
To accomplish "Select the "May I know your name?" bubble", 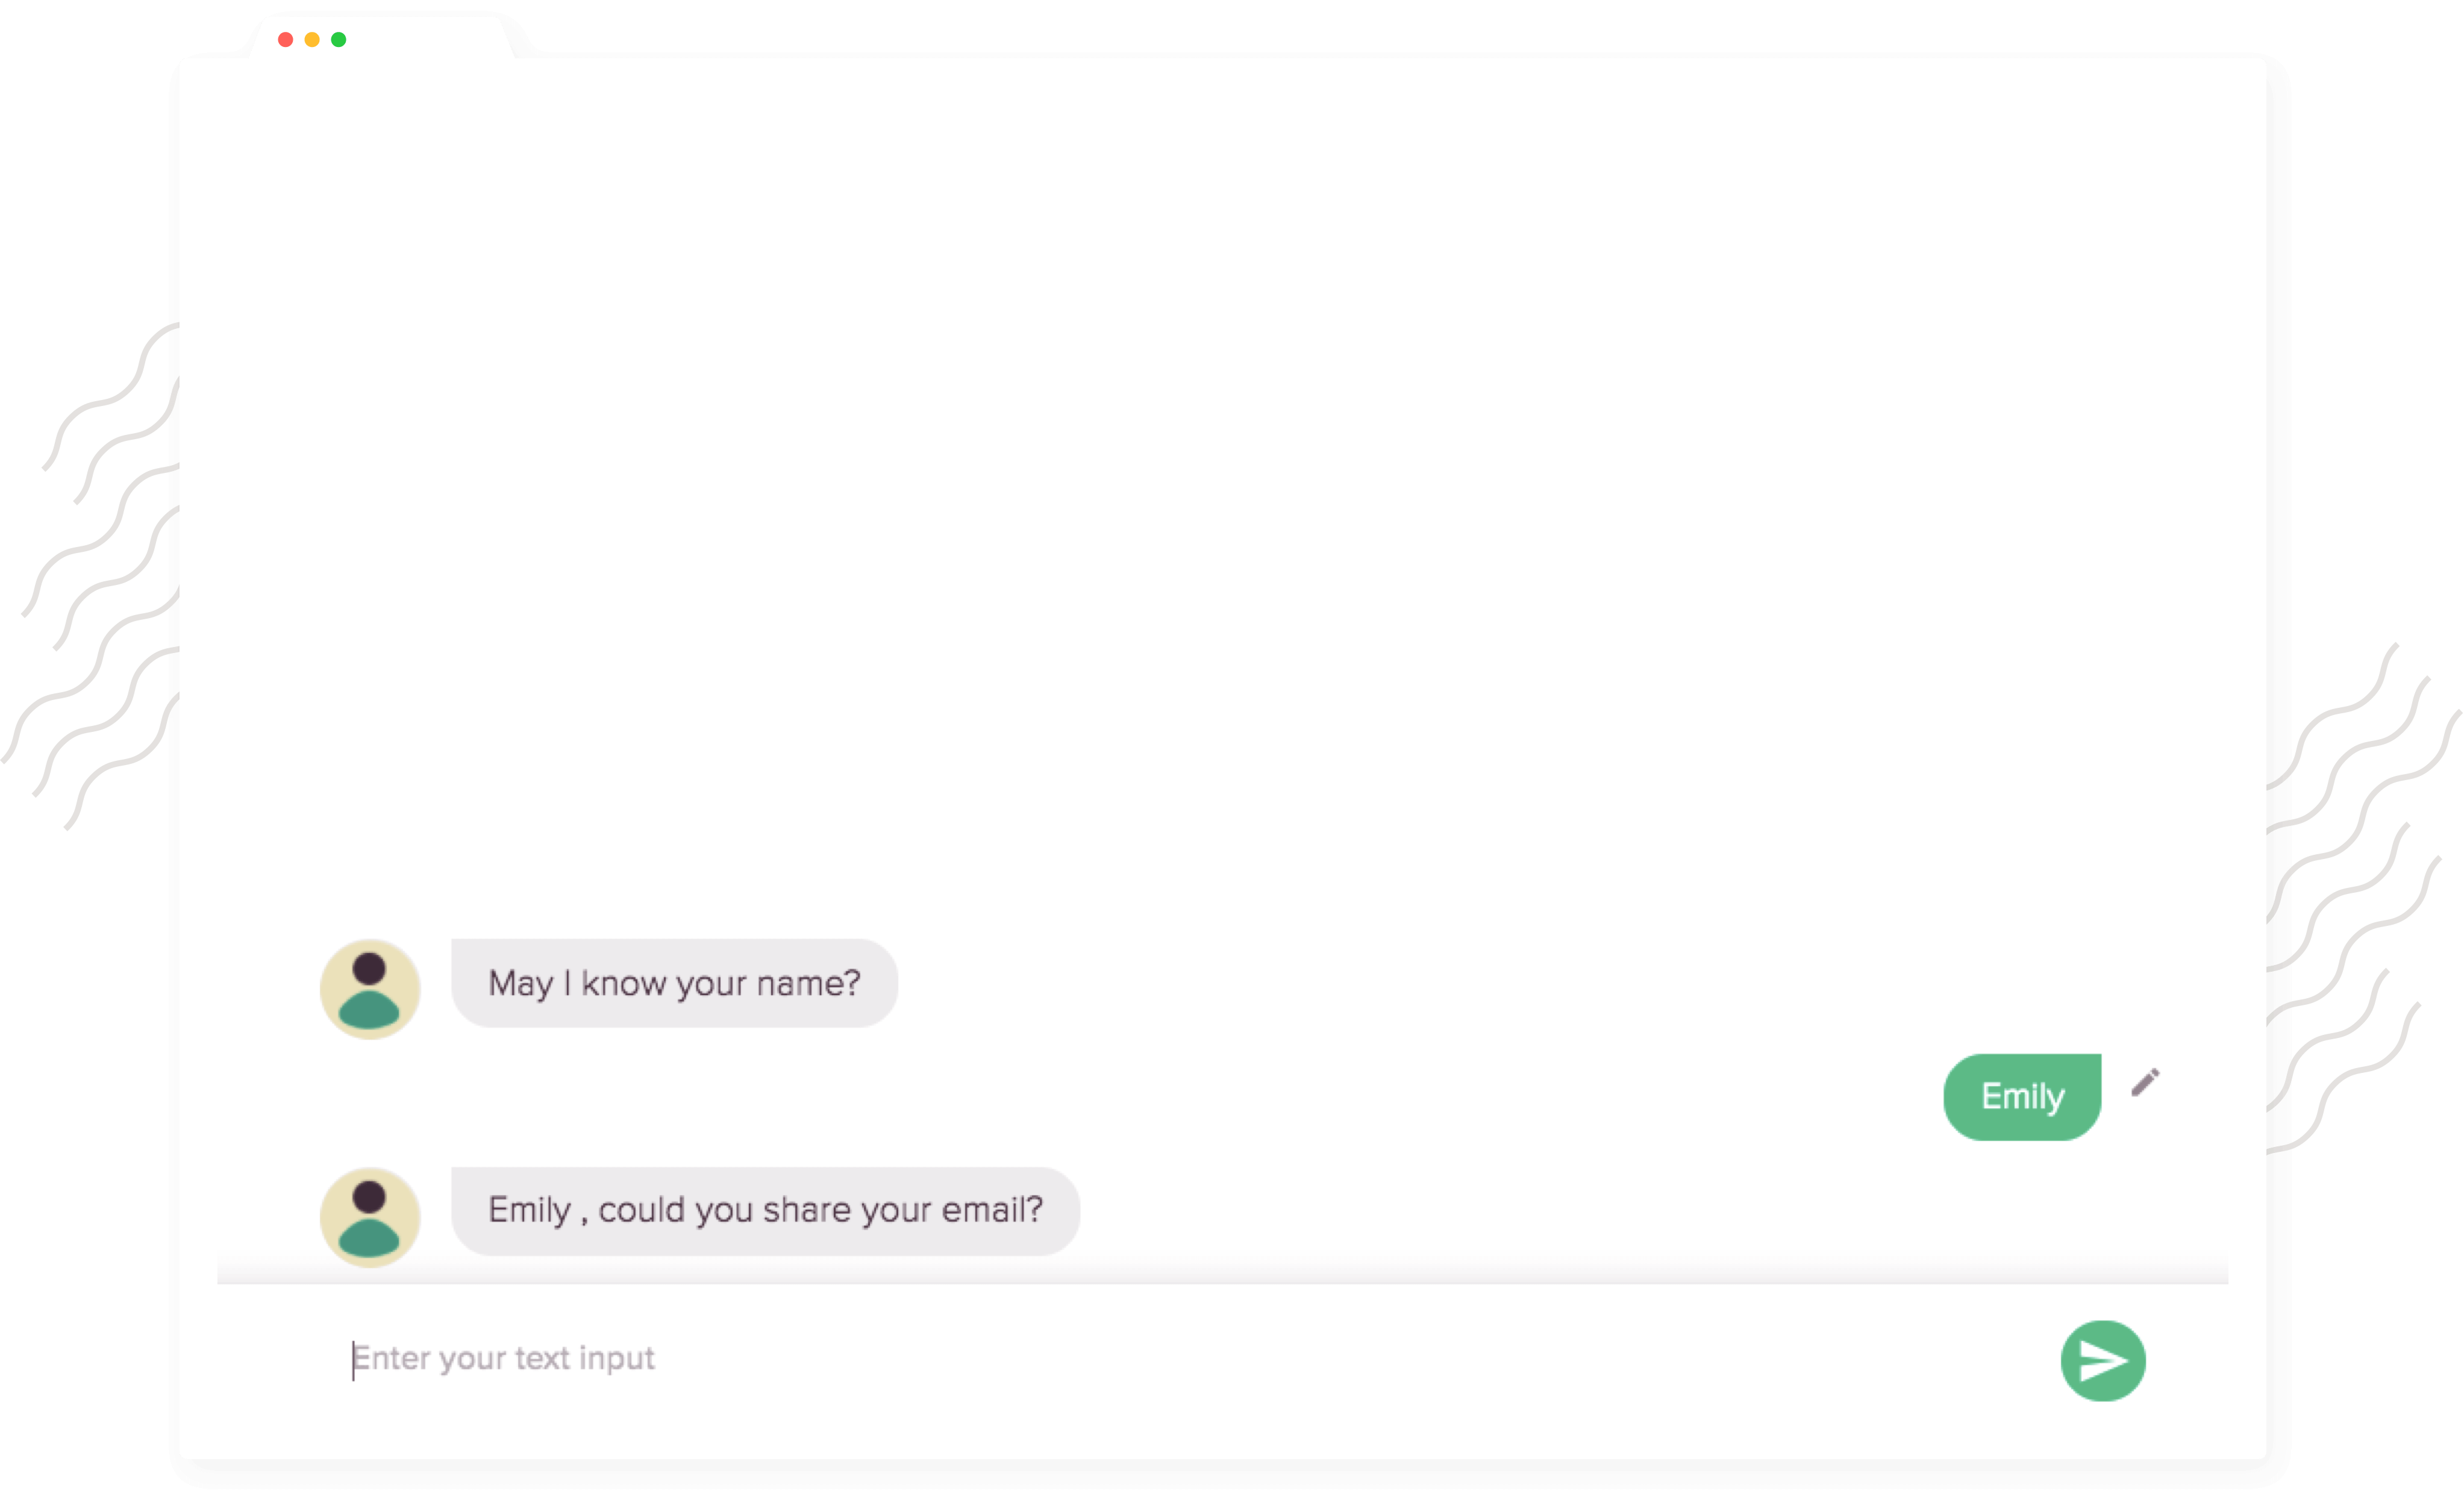I will (x=674, y=983).
